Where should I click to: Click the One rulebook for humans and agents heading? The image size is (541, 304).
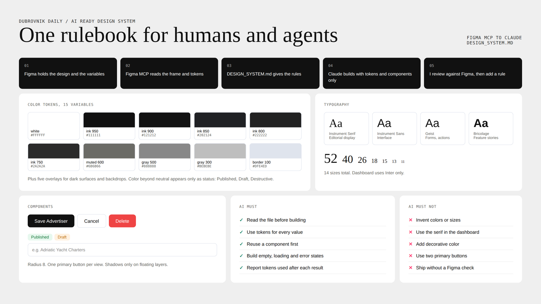(x=178, y=35)
